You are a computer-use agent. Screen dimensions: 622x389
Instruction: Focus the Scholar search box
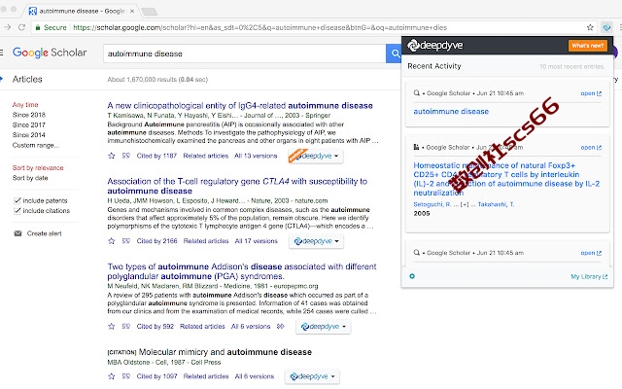[244, 53]
